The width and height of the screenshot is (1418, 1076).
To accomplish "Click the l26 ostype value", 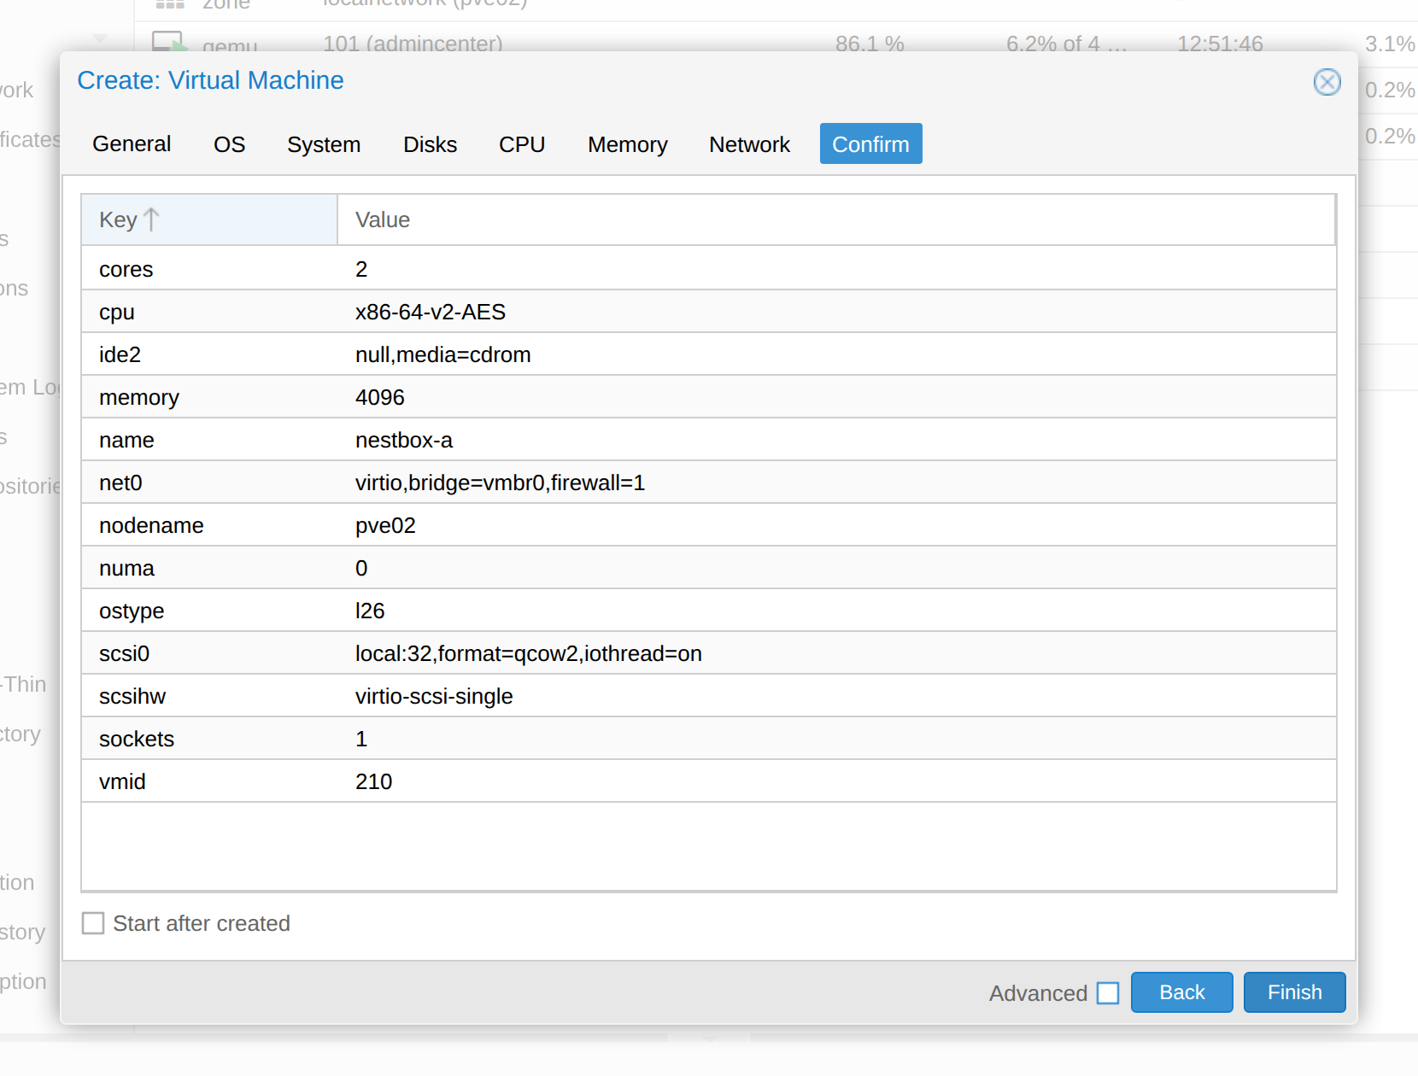I will [x=370, y=611].
